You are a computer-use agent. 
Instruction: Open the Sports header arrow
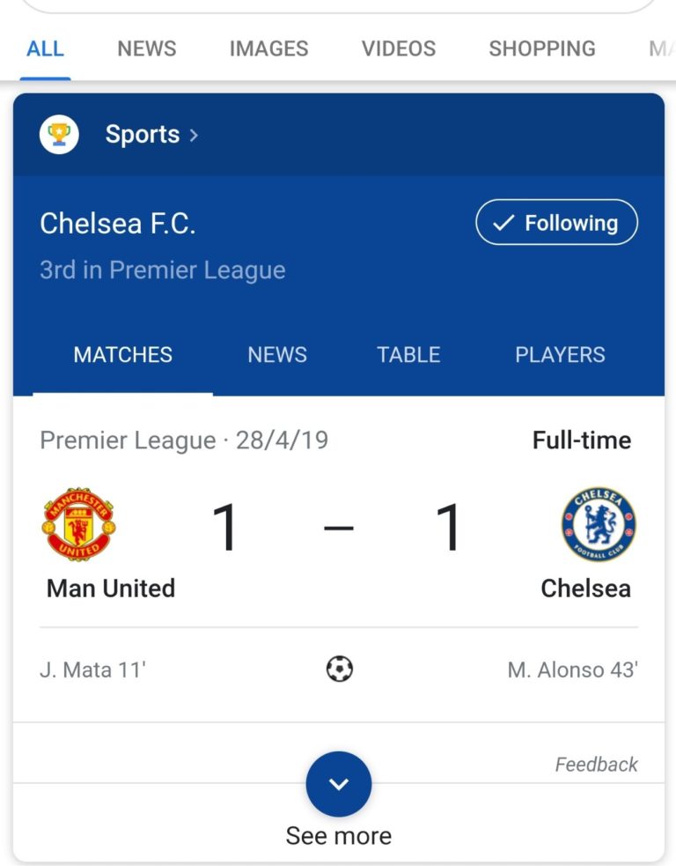[194, 136]
